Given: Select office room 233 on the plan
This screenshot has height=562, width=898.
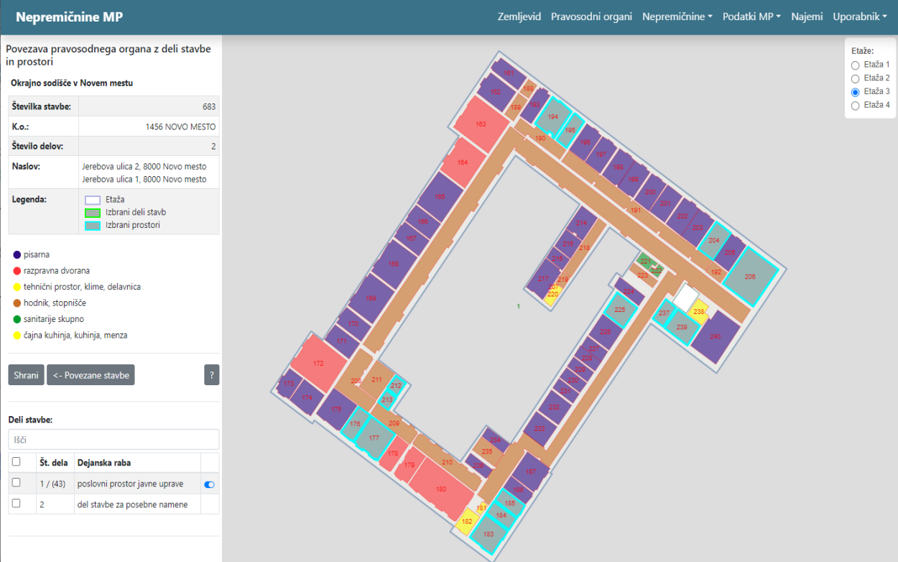Looking at the screenshot, I should (x=539, y=429).
